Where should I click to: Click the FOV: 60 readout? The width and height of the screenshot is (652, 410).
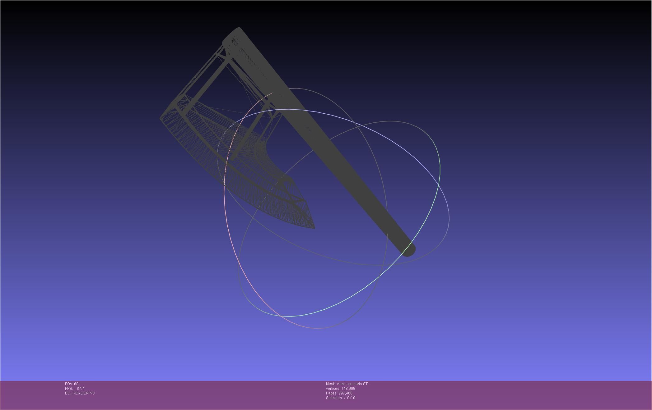click(x=72, y=384)
